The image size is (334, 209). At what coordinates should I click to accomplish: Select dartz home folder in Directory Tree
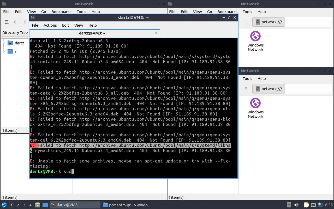tap(16, 43)
